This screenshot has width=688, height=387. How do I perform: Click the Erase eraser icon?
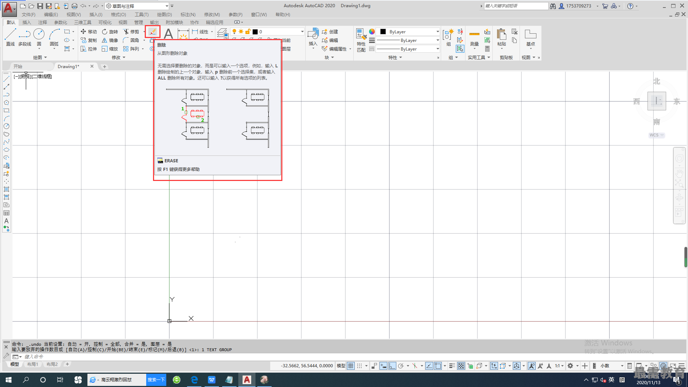coord(153,32)
